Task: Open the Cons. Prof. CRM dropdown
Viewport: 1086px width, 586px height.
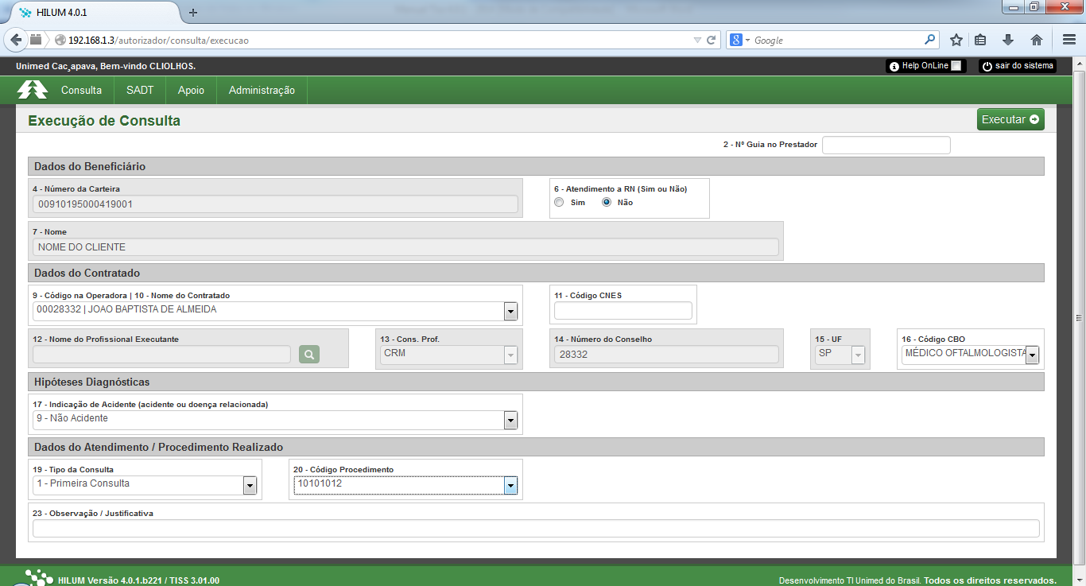Action: coord(510,355)
